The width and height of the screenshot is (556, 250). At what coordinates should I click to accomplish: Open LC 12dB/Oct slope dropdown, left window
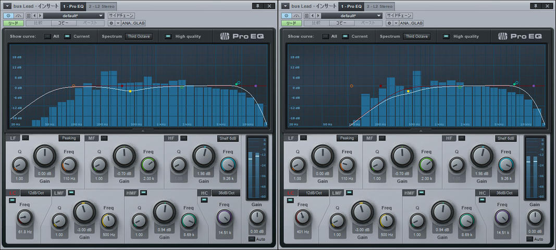point(35,193)
